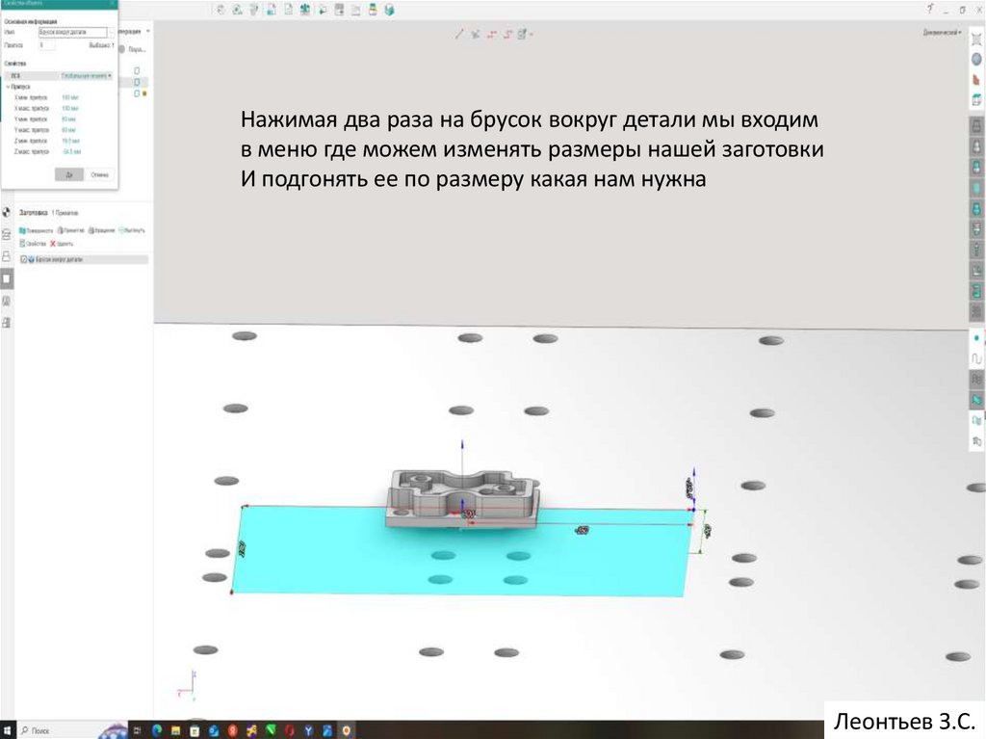Click the Отмена button
The height and width of the screenshot is (739, 986).
click(x=99, y=174)
